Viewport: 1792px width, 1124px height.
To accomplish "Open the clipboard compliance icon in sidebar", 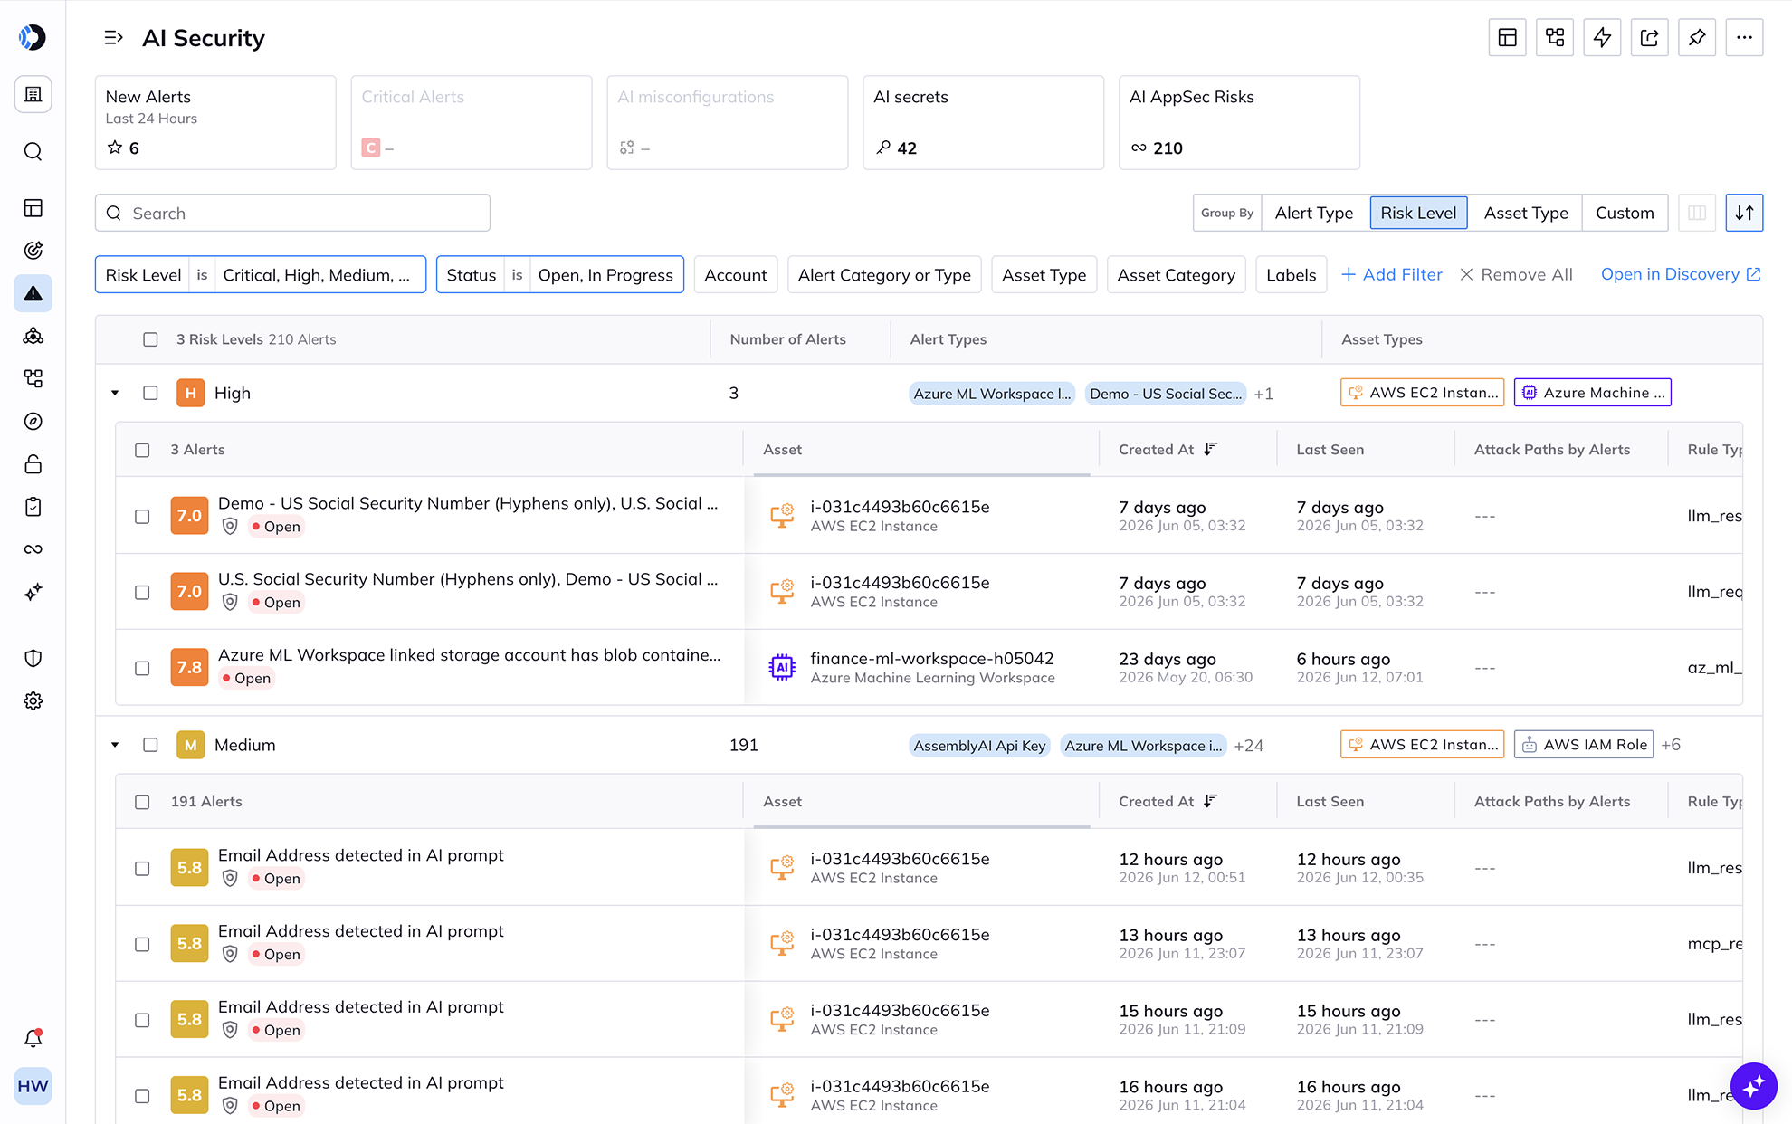I will (33, 507).
